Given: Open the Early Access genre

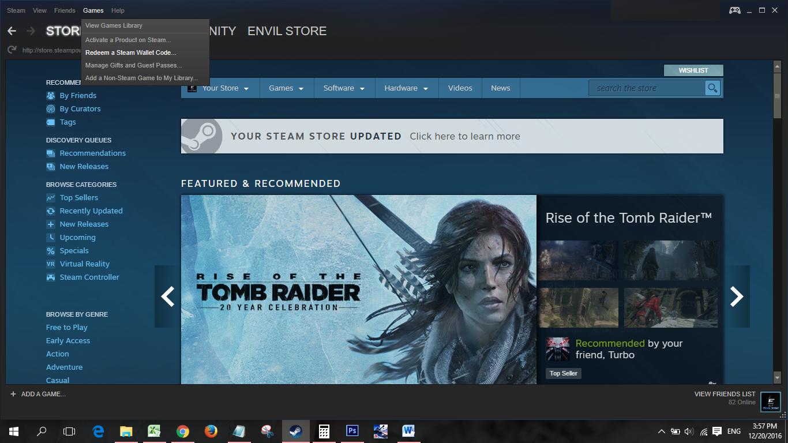Looking at the screenshot, I should pos(68,341).
